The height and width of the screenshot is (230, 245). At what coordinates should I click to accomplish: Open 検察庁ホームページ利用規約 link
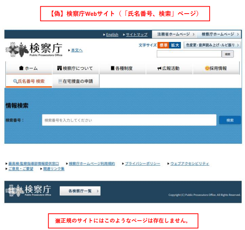[92, 164]
